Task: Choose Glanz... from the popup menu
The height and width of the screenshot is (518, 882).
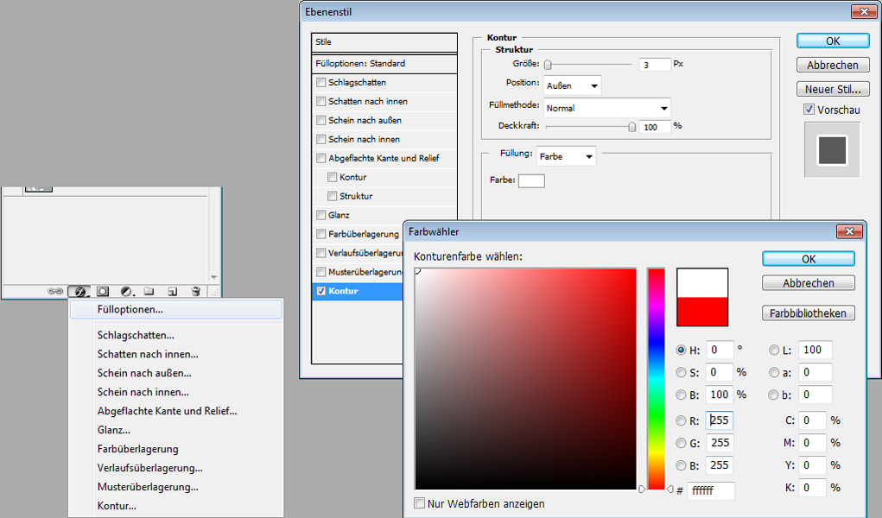Action: (x=175, y=430)
